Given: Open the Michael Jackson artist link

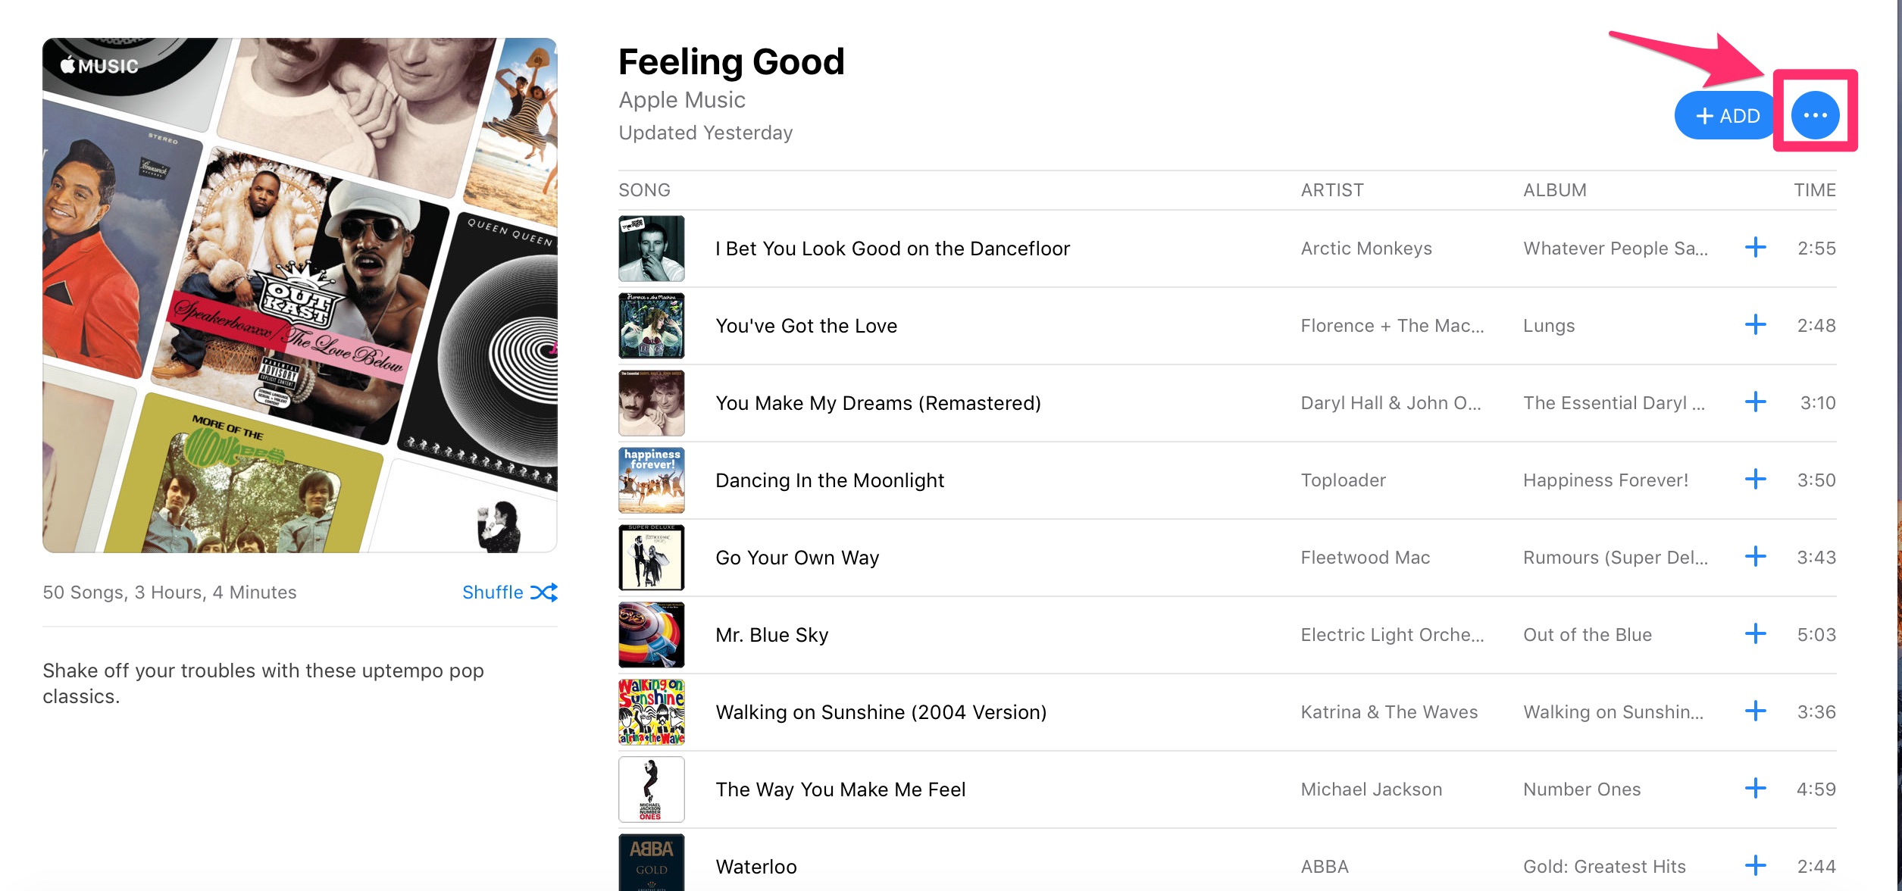Looking at the screenshot, I should pyautogui.click(x=1371, y=789).
